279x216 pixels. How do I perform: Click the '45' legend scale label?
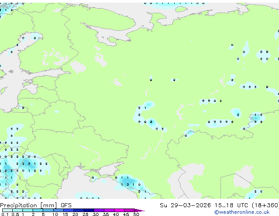point(126,214)
